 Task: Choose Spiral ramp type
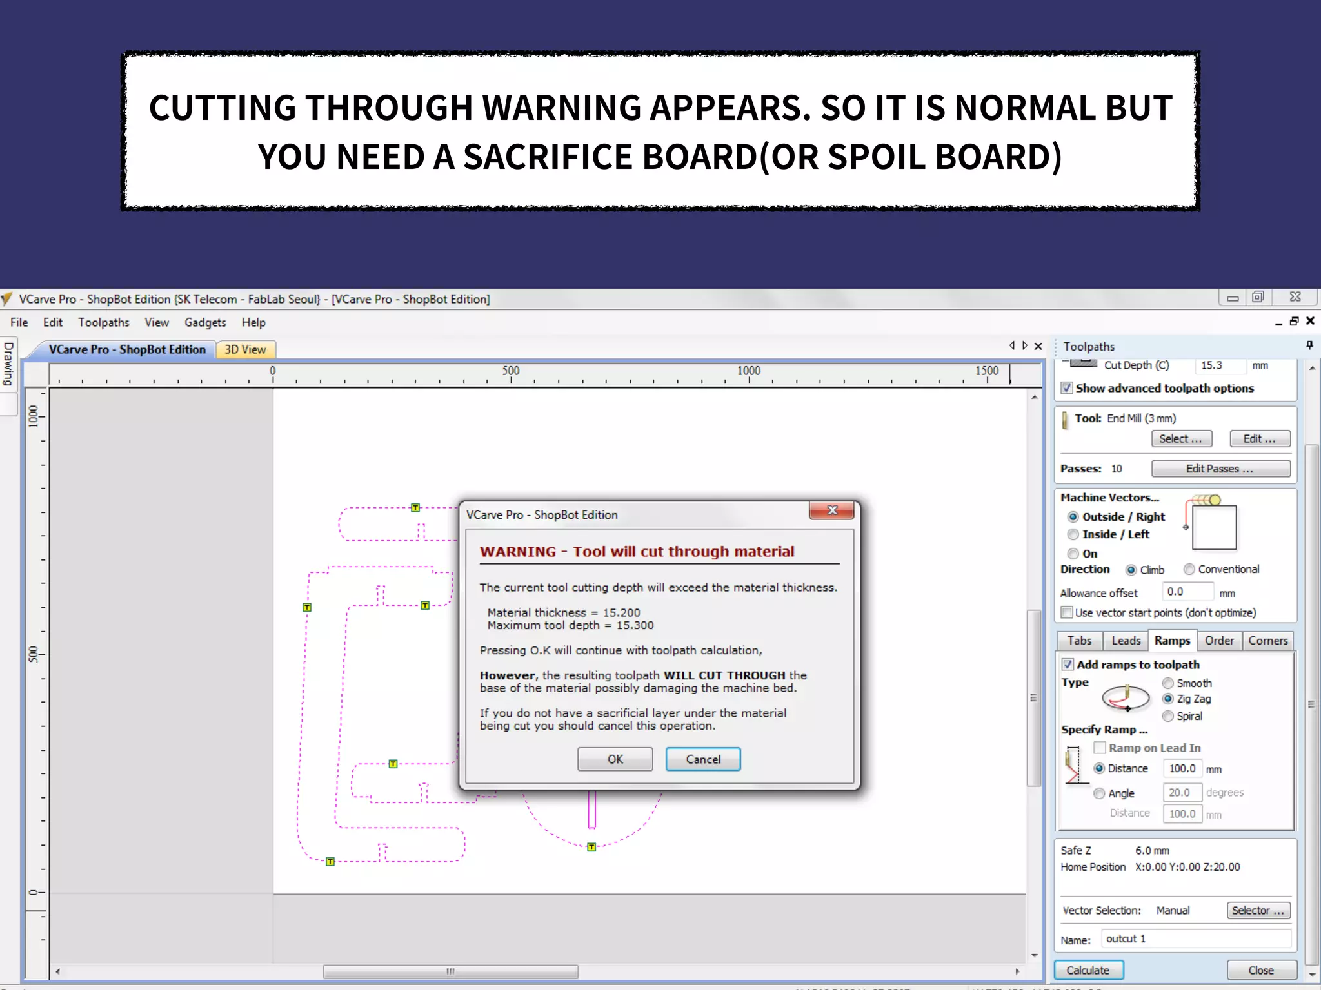[x=1168, y=716]
